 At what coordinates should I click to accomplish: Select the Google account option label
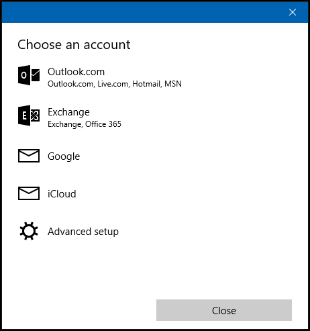pos(64,156)
